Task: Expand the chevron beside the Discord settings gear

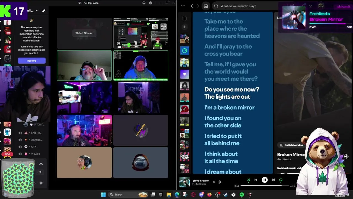Action: click(35, 183)
